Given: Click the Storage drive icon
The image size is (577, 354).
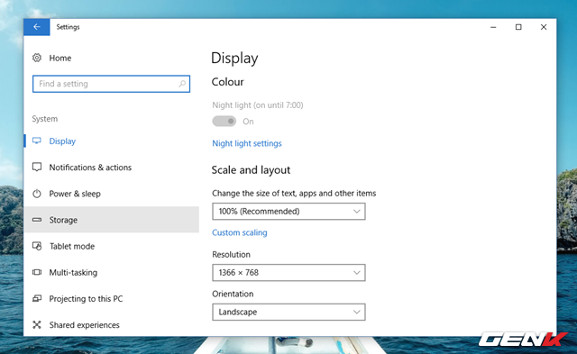Looking at the screenshot, I should coord(37,220).
